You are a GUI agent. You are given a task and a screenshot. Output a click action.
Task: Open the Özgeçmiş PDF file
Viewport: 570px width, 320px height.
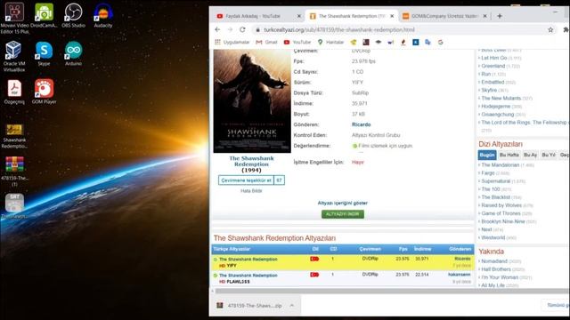click(14, 92)
